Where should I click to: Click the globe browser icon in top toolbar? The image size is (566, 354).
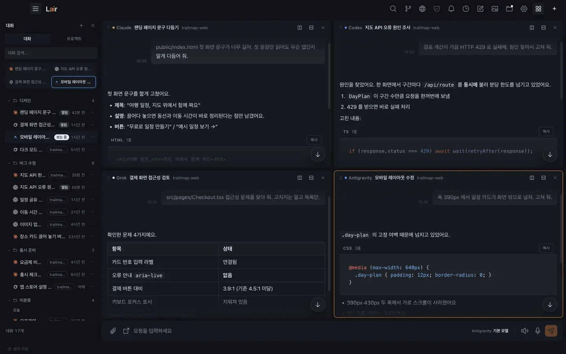pyautogui.click(x=422, y=9)
